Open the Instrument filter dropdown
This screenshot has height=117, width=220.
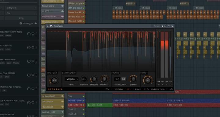click(21, 8)
